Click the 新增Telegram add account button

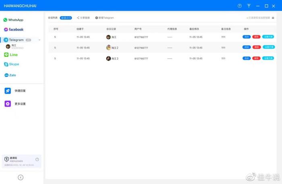click(x=104, y=18)
